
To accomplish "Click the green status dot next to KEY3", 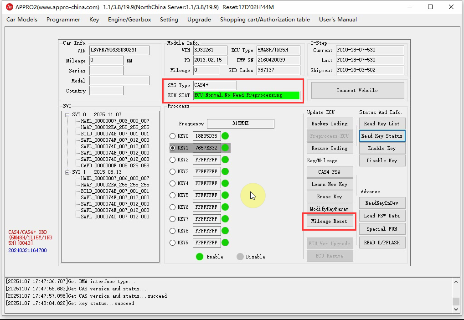I will 225,171.
